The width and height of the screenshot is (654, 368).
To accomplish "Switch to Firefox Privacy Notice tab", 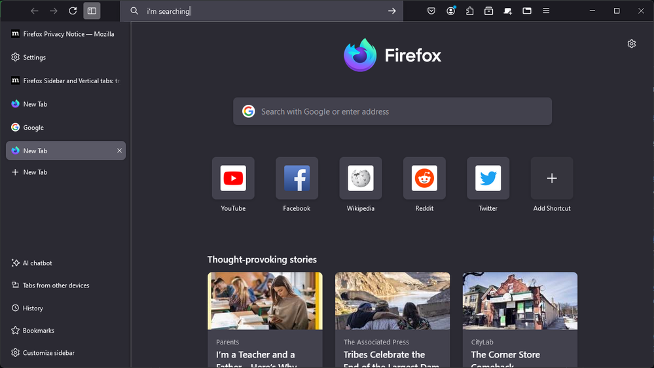I will (66, 34).
